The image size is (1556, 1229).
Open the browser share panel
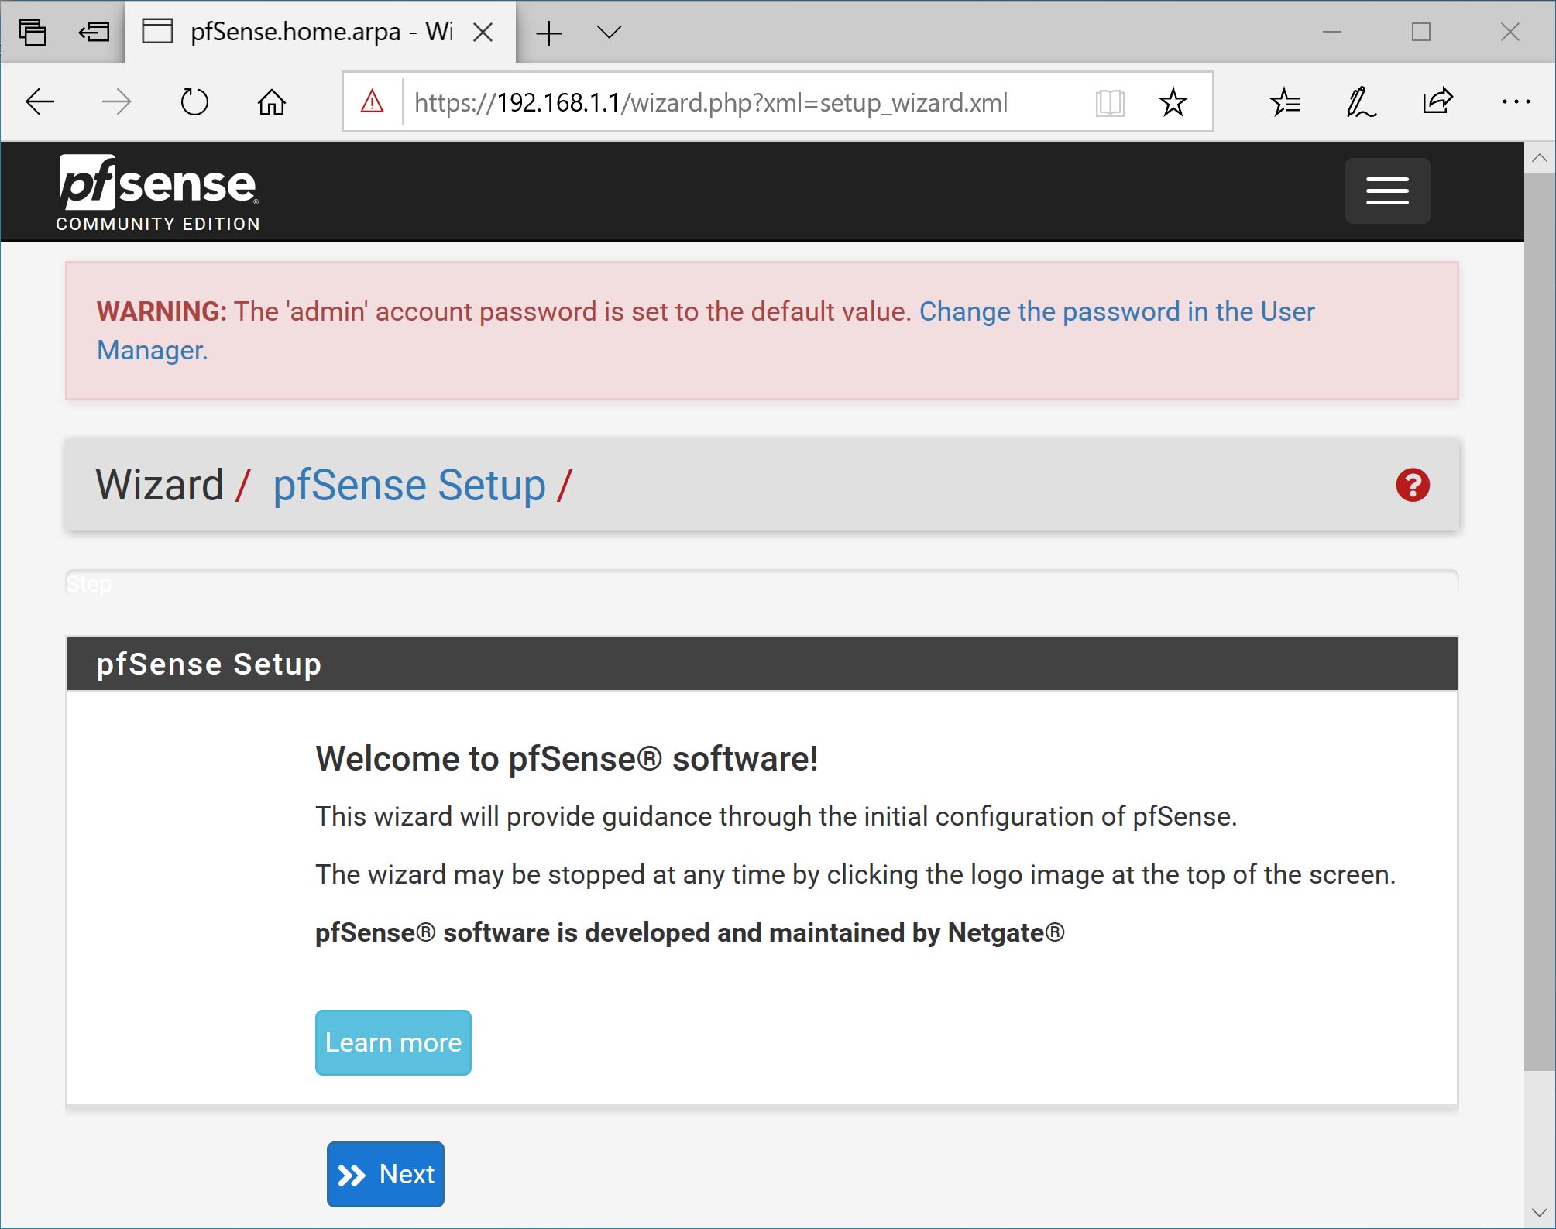(x=1438, y=100)
